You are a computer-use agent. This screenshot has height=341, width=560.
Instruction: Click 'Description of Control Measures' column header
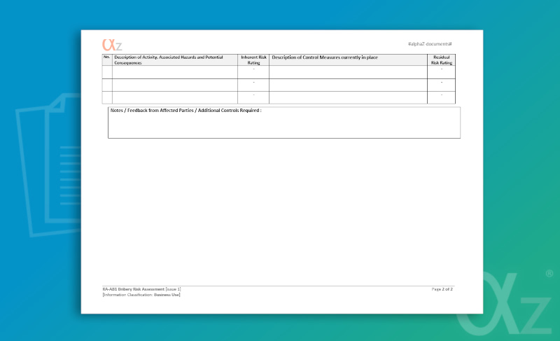click(324, 57)
